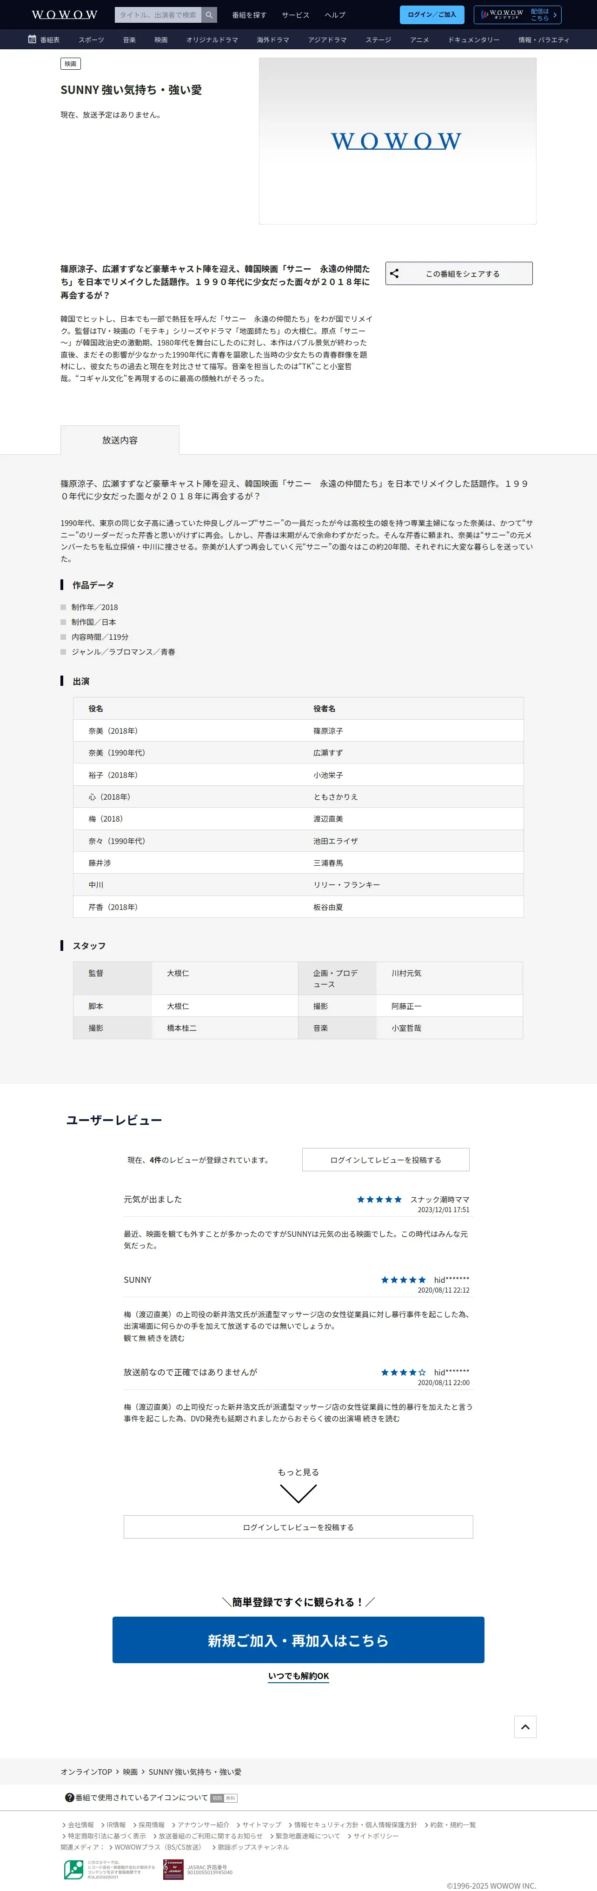The width and height of the screenshot is (597, 1891).
Task: Go to the 音楽 category
Action: [129, 40]
